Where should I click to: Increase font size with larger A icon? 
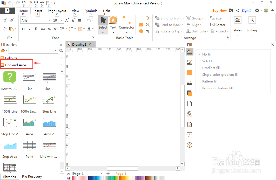click(x=67, y=20)
